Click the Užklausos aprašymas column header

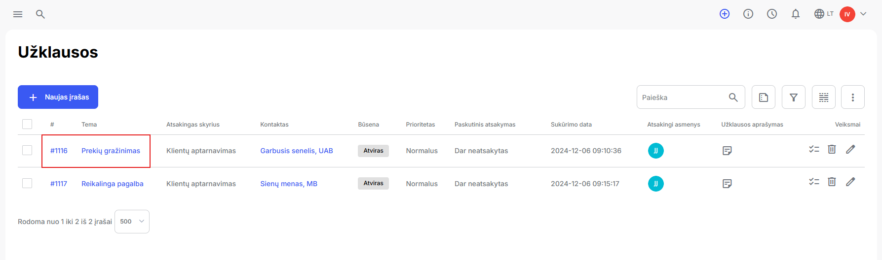coord(752,125)
